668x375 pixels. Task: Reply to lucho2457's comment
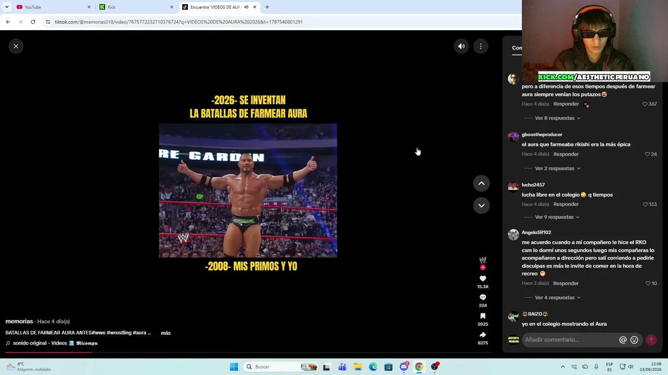pyautogui.click(x=566, y=204)
